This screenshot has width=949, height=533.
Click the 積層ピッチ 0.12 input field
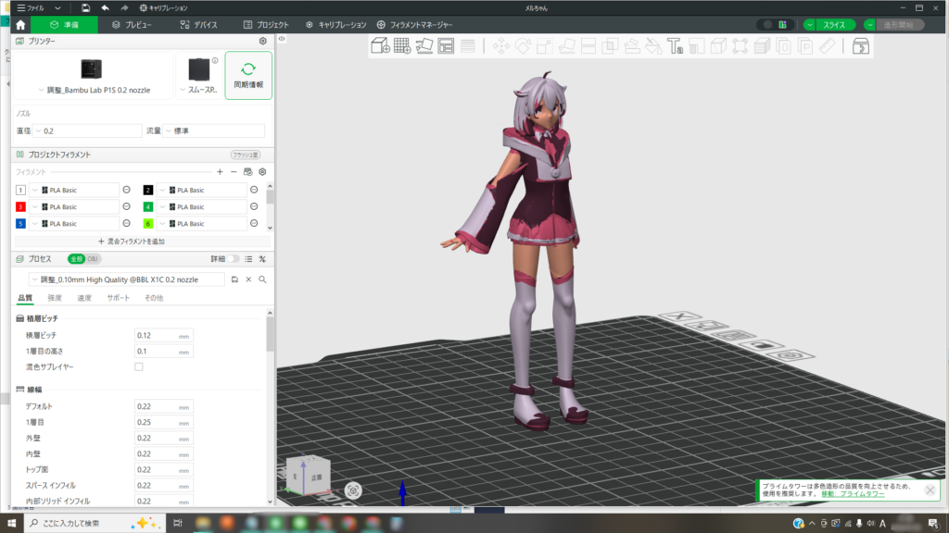pos(163,335)
